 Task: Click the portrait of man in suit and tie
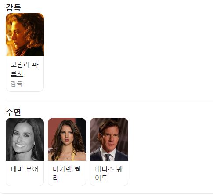click(109, 139)
